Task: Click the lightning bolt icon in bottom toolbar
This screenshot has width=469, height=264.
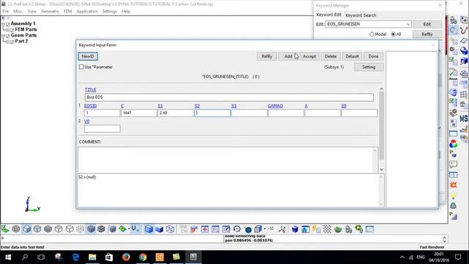Action: 316,230
